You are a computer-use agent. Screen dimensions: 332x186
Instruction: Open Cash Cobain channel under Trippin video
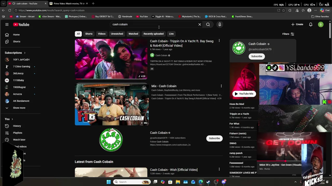click(x=161, y=55)
